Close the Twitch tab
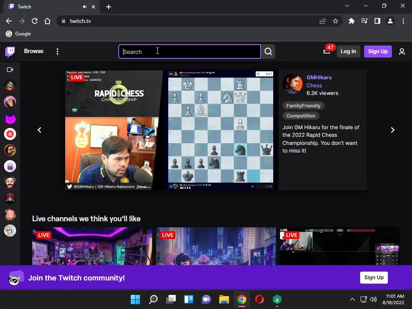Screen dimensions: 412x309 pyautogui.click(x=93, y=7)
